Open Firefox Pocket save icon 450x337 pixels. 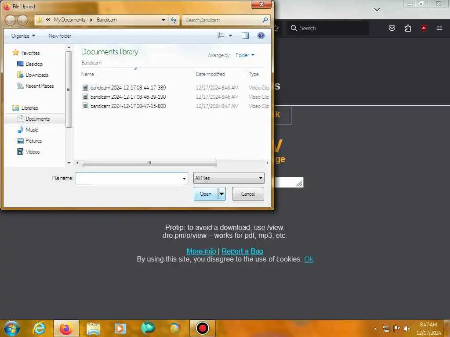point(392,28)
